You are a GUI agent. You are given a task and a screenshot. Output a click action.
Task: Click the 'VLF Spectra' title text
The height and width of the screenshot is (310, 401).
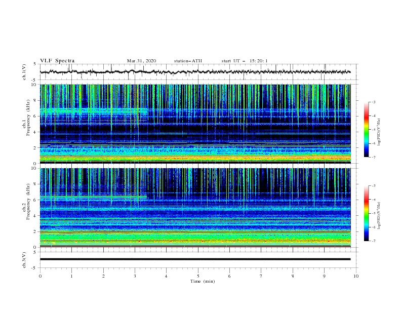pyautogui.click(x=57, y=61)
